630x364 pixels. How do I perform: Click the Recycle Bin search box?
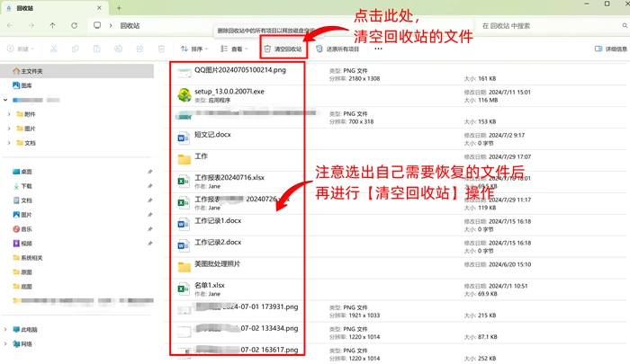pos(551,26)
